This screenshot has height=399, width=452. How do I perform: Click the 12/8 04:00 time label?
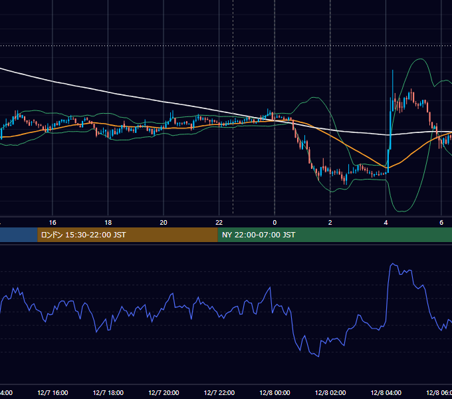(386, 392)
